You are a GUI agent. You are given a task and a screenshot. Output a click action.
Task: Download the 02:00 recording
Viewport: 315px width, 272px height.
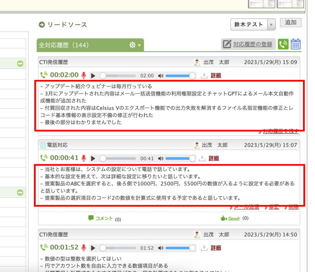click(204, 75)
